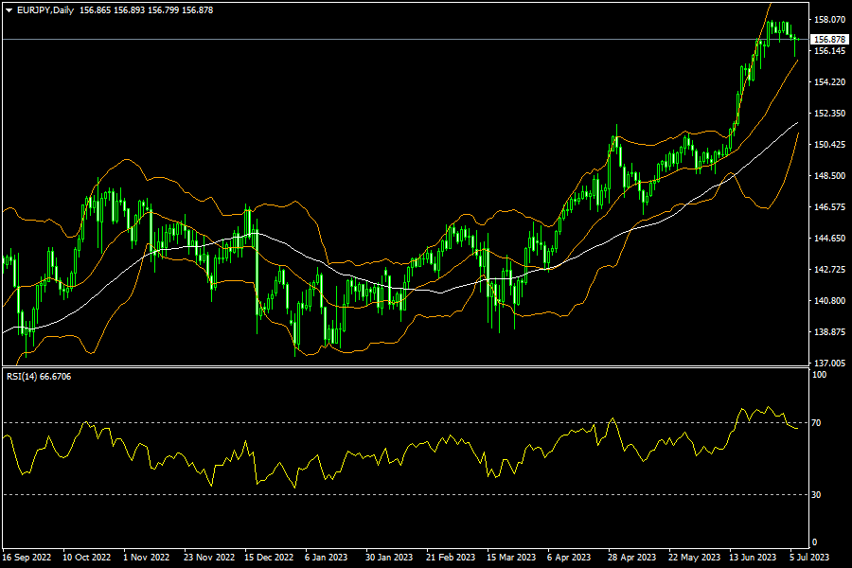Click the 154.220 price axis label
This screenshot has height=568, width=852.
click(x=829, y=82)
